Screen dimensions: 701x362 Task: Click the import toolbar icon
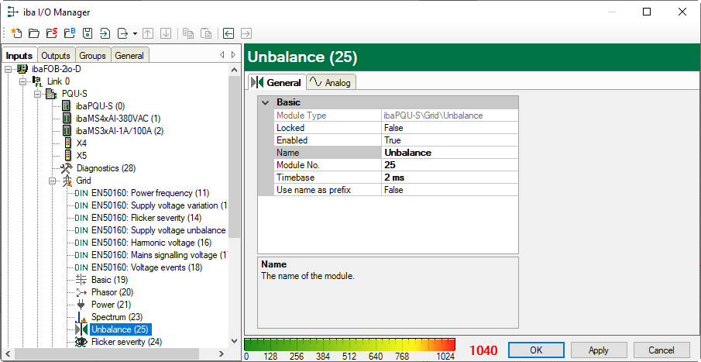point(105,33)
